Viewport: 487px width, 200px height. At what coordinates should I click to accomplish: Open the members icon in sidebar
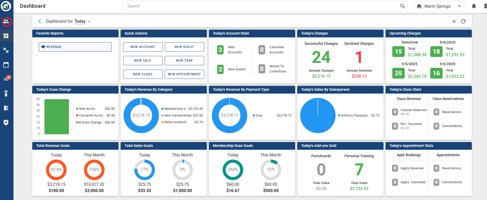(6, 22)
